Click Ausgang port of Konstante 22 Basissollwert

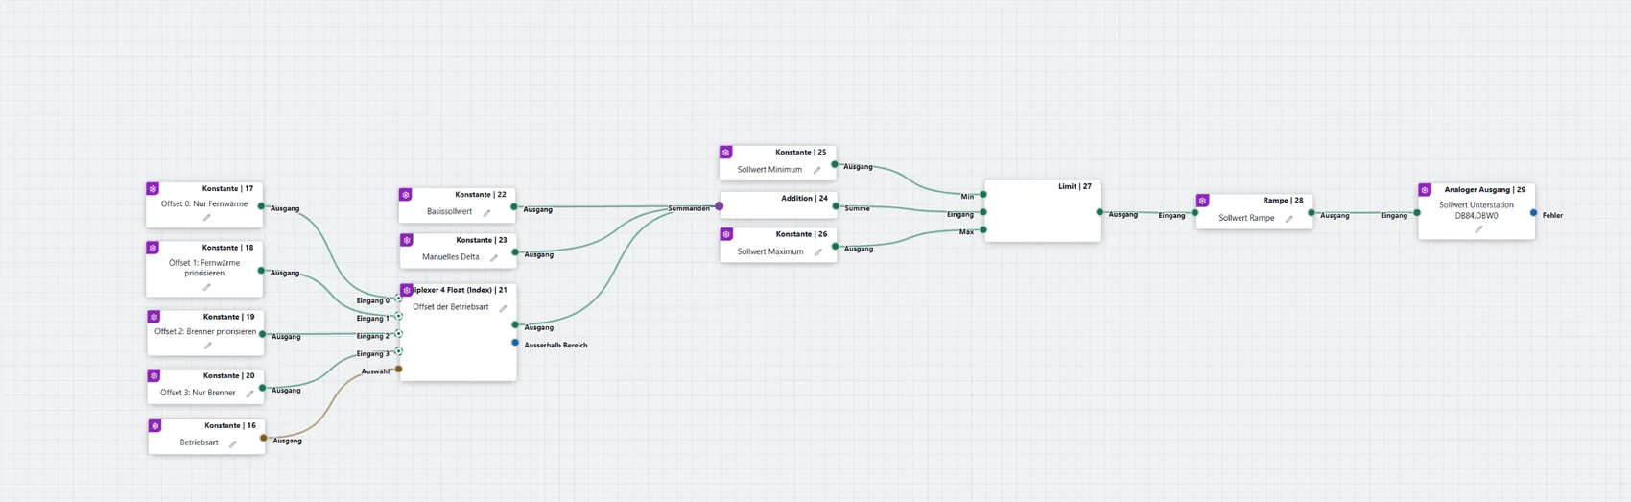click(x=514, y=206)
